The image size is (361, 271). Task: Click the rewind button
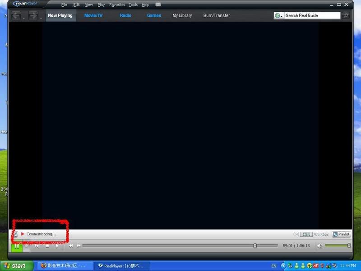71,246
